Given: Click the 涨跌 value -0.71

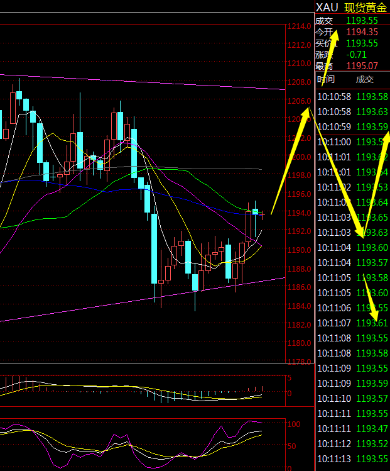Looking at the screenshot, I should coord(356,55).
